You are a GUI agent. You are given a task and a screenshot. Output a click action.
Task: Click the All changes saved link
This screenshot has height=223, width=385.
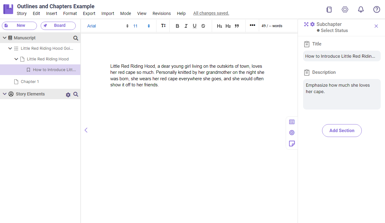coord(211,13)
